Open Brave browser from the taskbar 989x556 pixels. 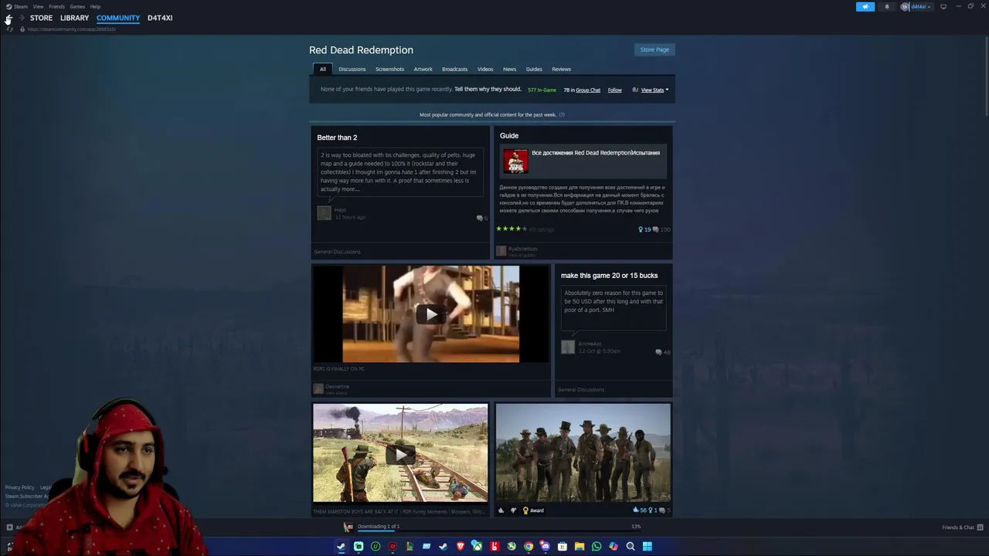(461, 547)
